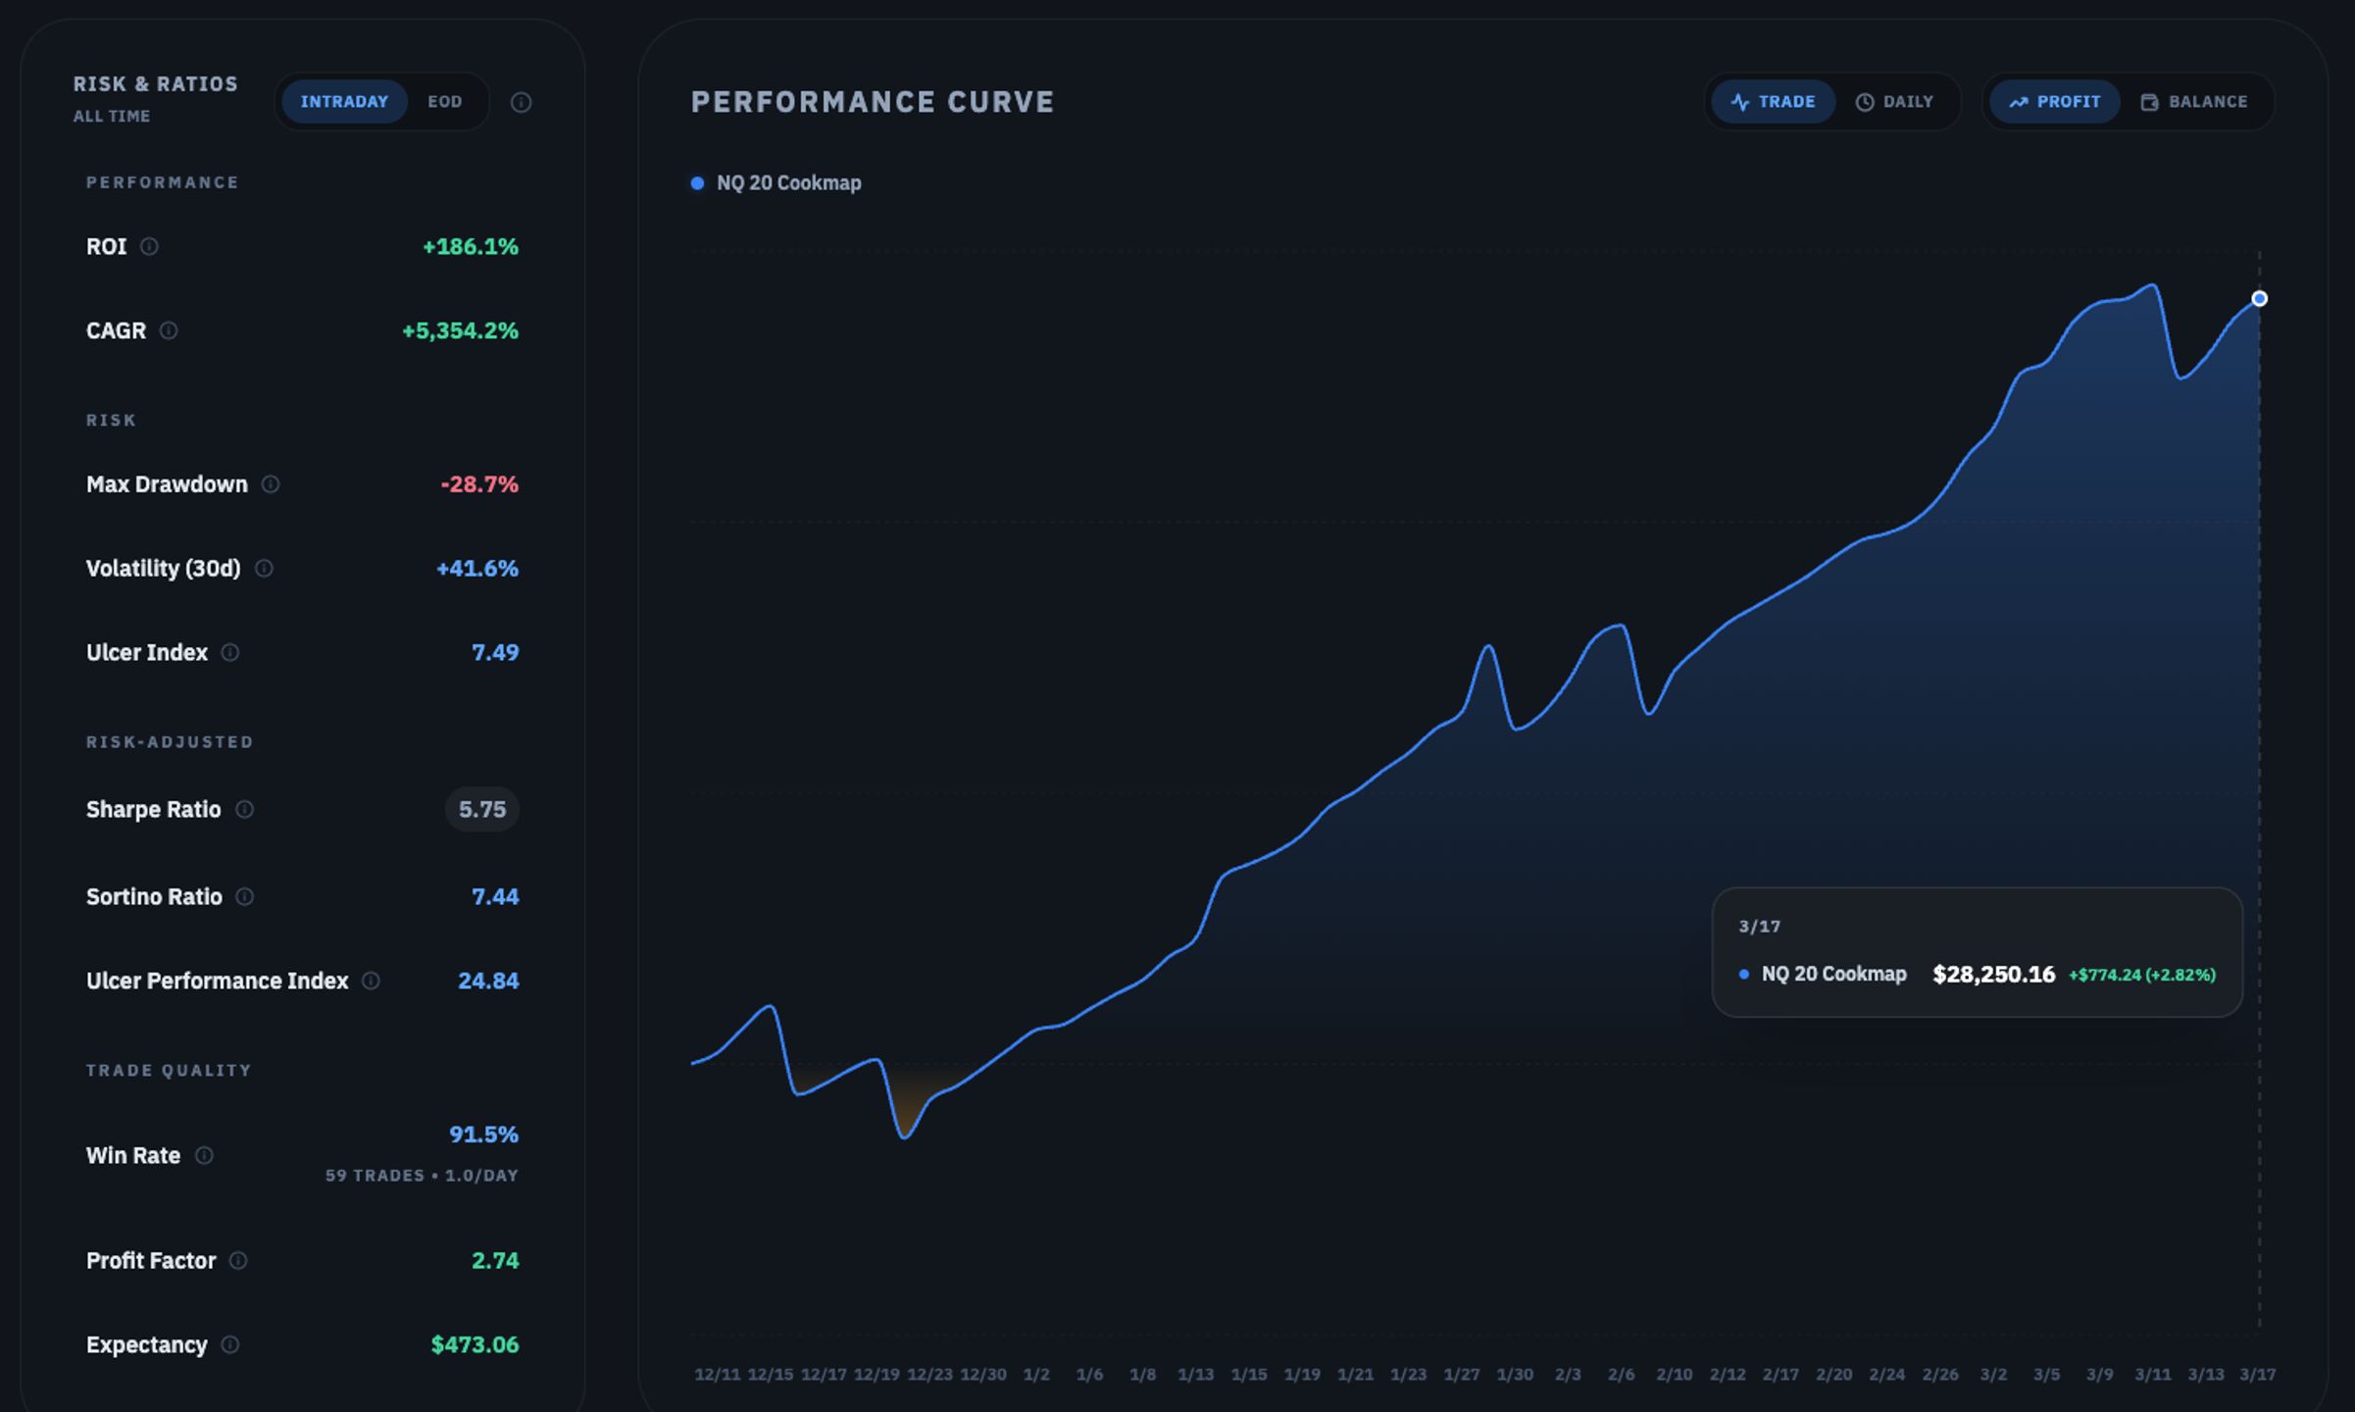This screenshot has width=2355, height=1412.
Task: Click the 12/11 date label on the axis
Action: 718,1375
